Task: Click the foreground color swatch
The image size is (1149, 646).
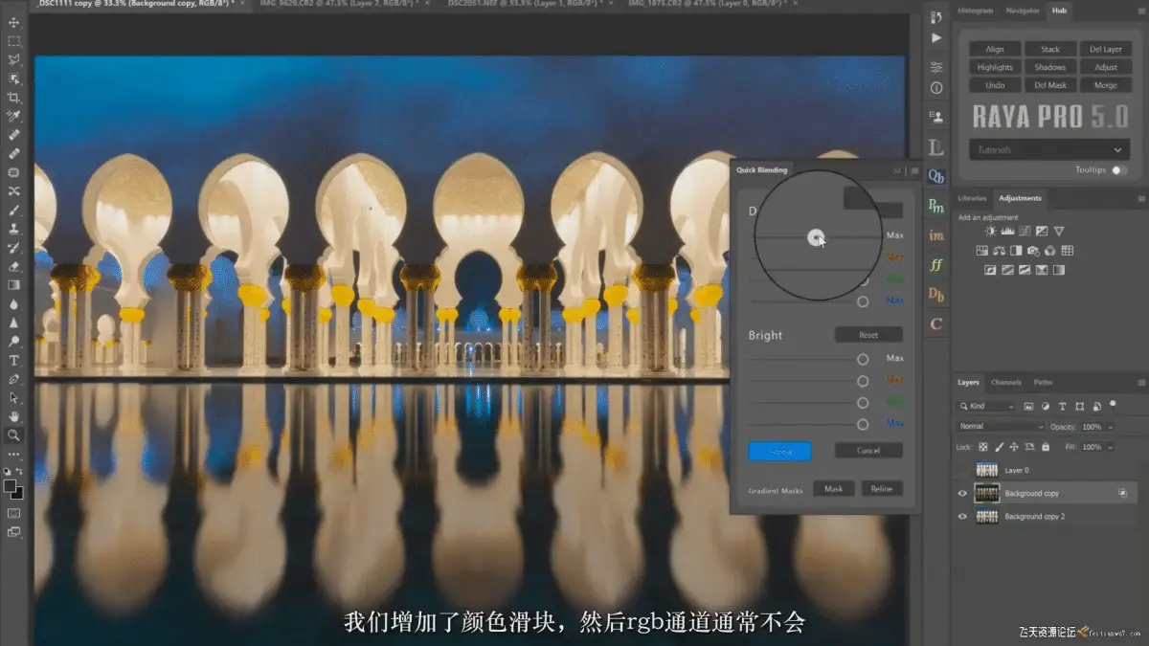Action: (11, 486)
